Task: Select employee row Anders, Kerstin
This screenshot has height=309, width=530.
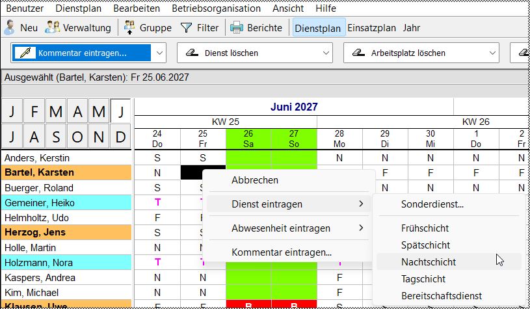Action: [x=66, y=158]
